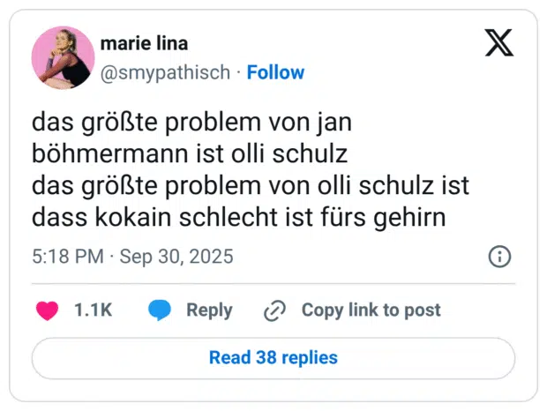547x411 pixels.
Task: Click the "Sep 30, 2025" date text
Action: point(176,257)
